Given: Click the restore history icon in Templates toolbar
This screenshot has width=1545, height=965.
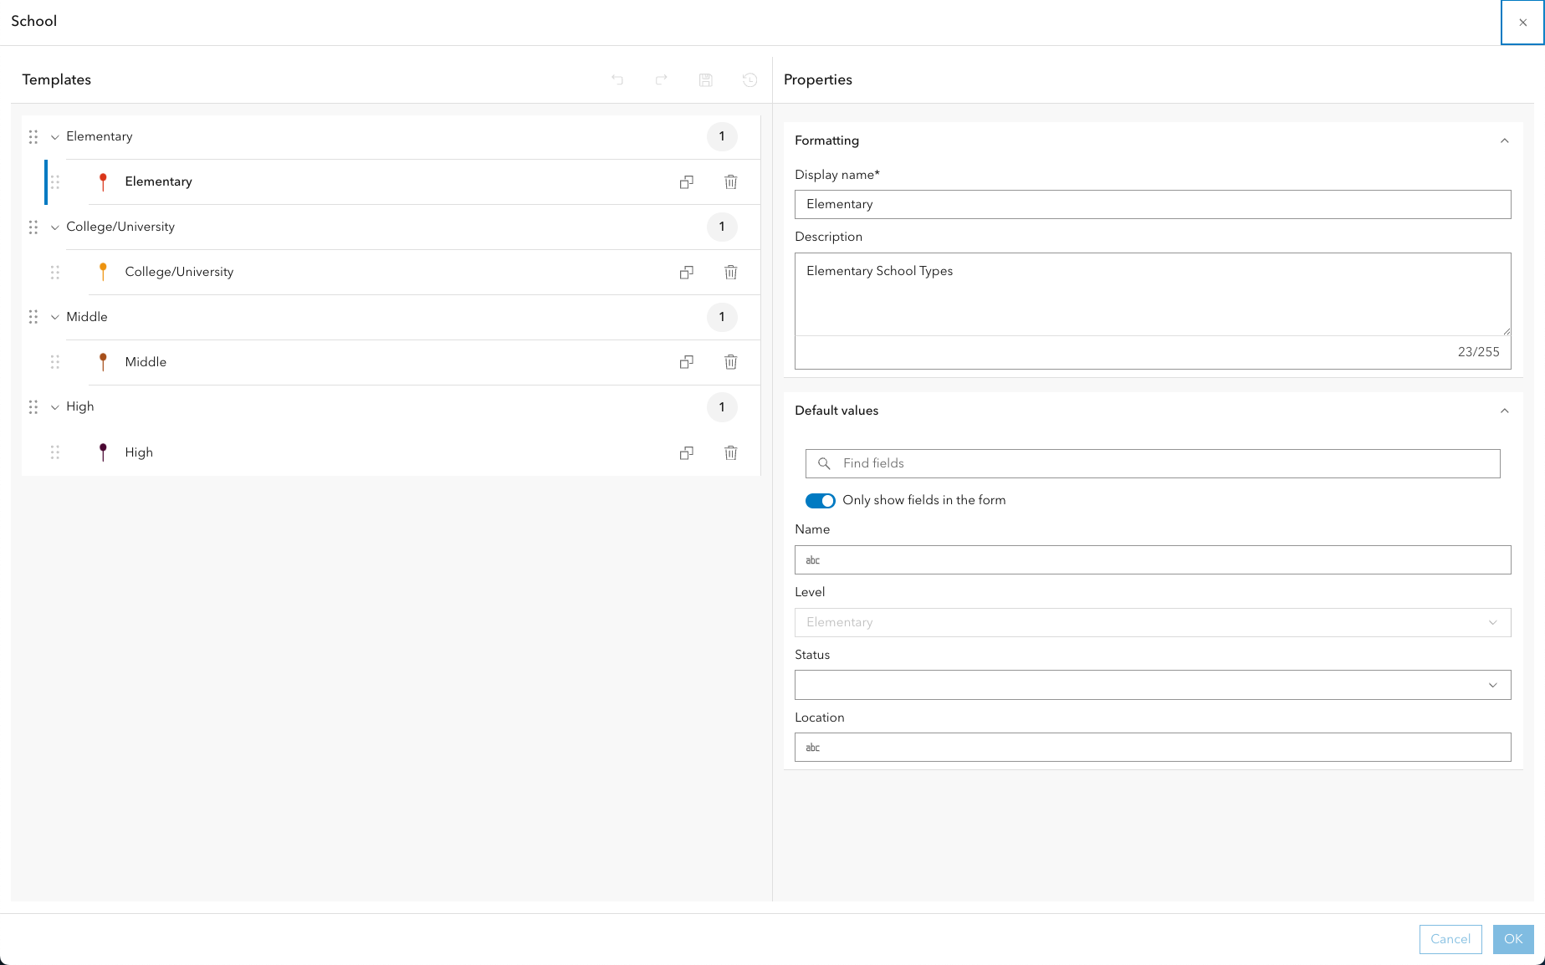Looking at the screenshot, I should (x=749, y=79).
